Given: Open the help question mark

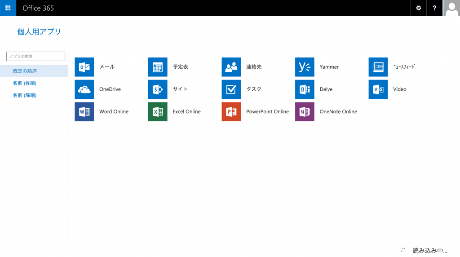Looking at the screenshot, I should coord(434,8).
